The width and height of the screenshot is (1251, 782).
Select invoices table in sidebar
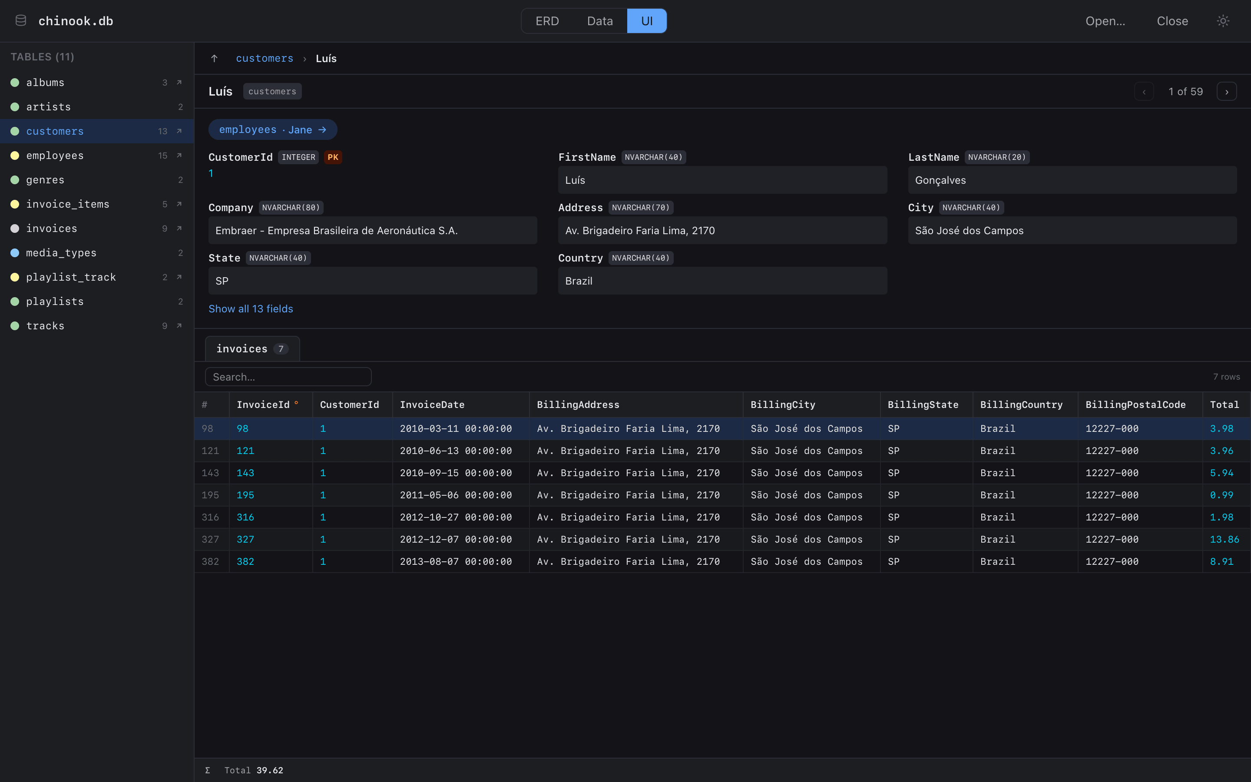(x=97, y=228)
